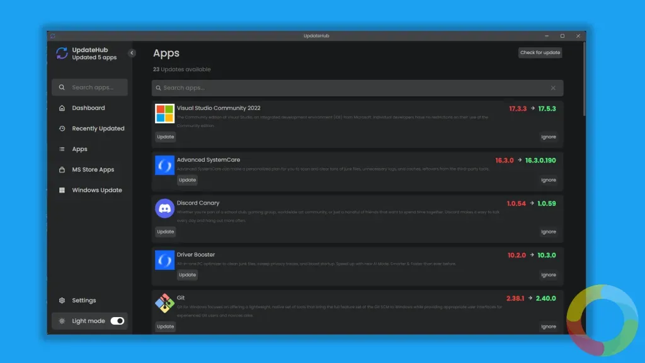Viewport: 645px width, 363px height.
Task: Ignore the Git update
Action: [x=549, y=327]
